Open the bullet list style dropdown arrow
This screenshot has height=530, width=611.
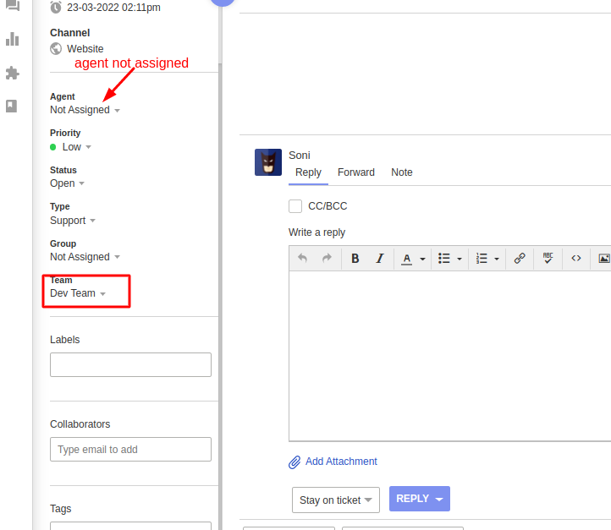click(460, 259)
